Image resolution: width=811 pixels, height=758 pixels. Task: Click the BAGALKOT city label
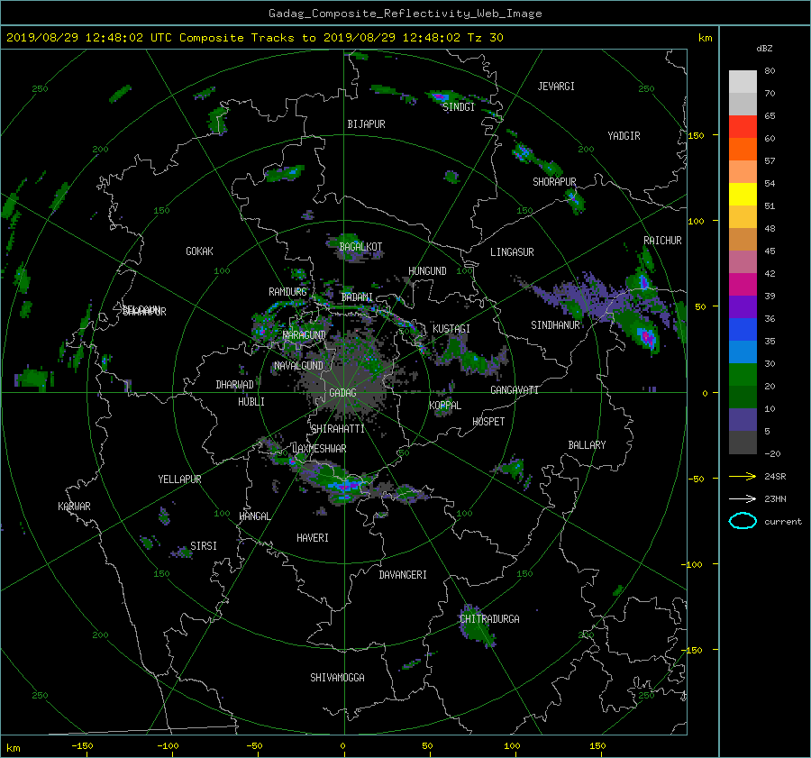[360, 247]
